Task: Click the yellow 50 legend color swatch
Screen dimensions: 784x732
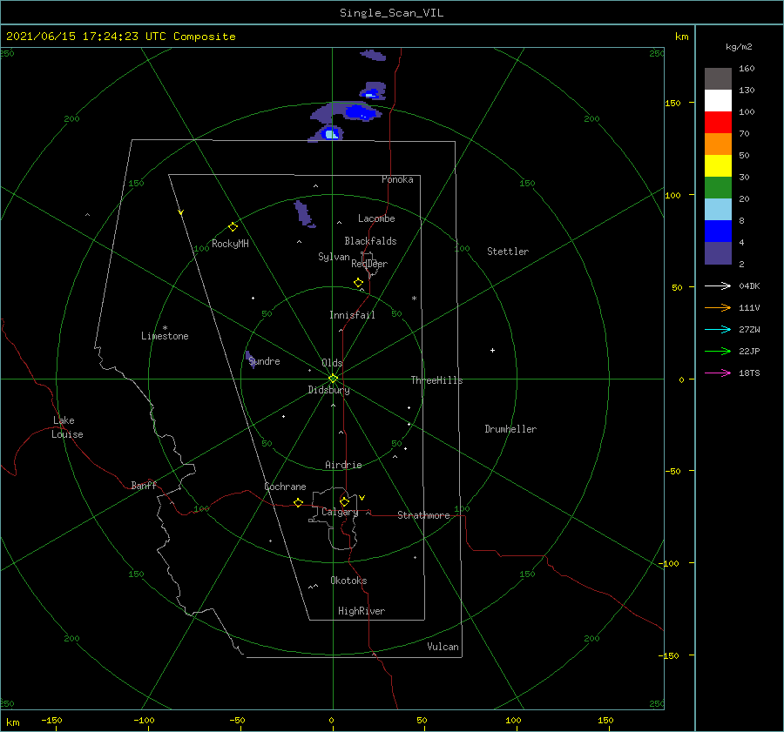Action: 718,166
